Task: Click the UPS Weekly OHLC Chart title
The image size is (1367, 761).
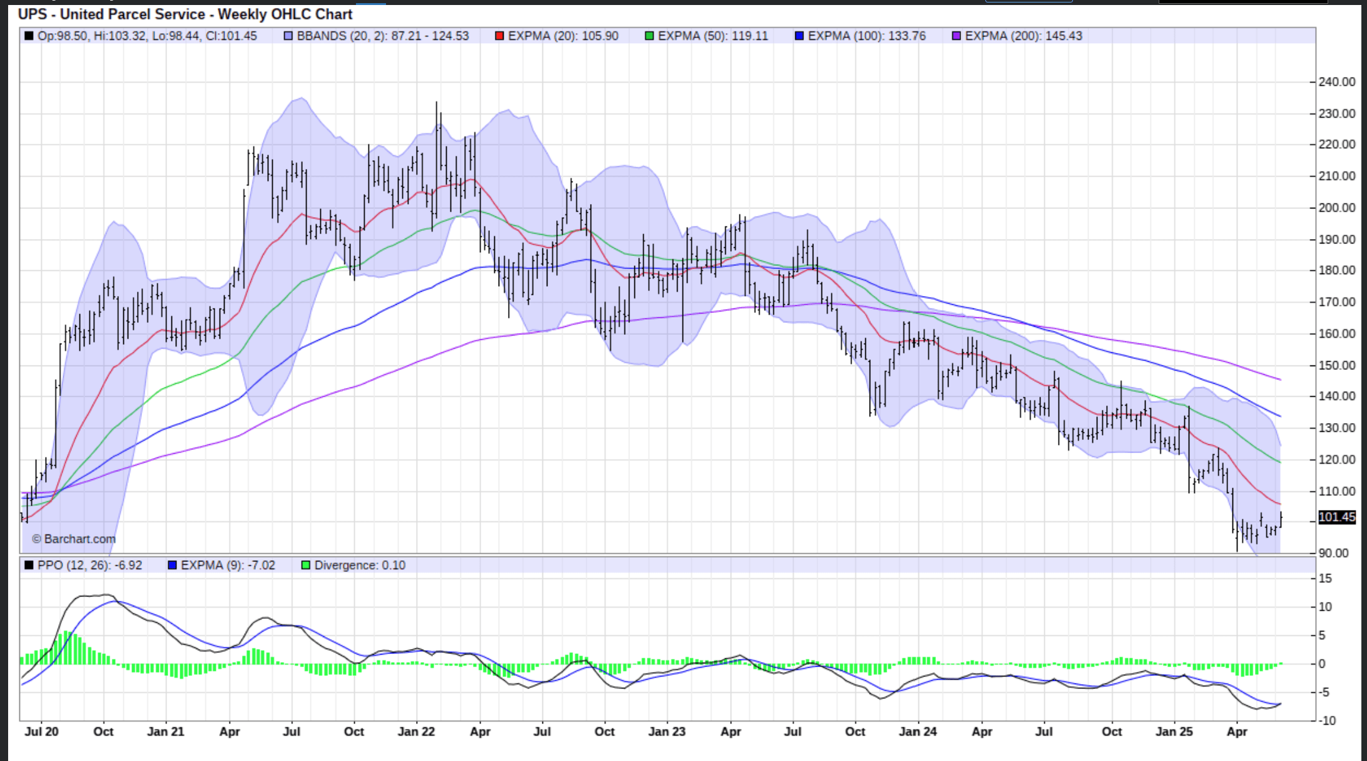Action: pyautogui.click(x=185, y=14)
